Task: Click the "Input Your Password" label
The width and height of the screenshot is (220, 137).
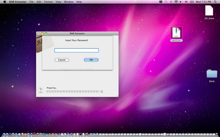Action: 76,40
